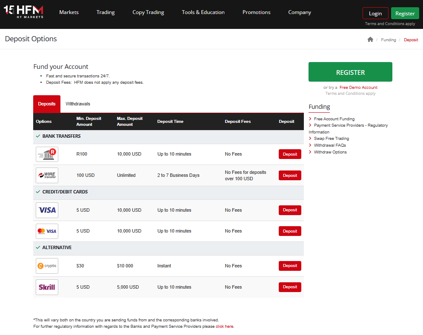Collapse the Bank Transfers section checkmark
This screenshot has height=335, width=423.
click(38, 136)
